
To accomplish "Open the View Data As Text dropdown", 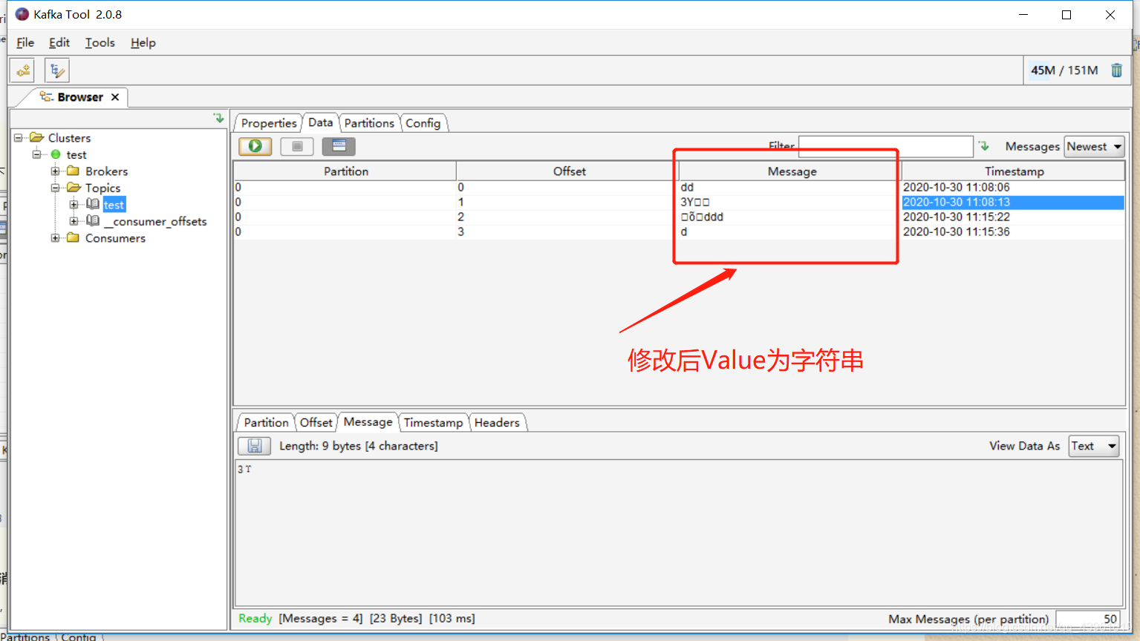I will 1094,446.
